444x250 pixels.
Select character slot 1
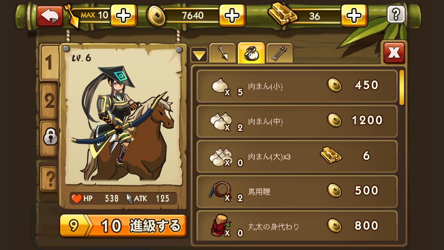pyautogui.click(x=49, y=62)
